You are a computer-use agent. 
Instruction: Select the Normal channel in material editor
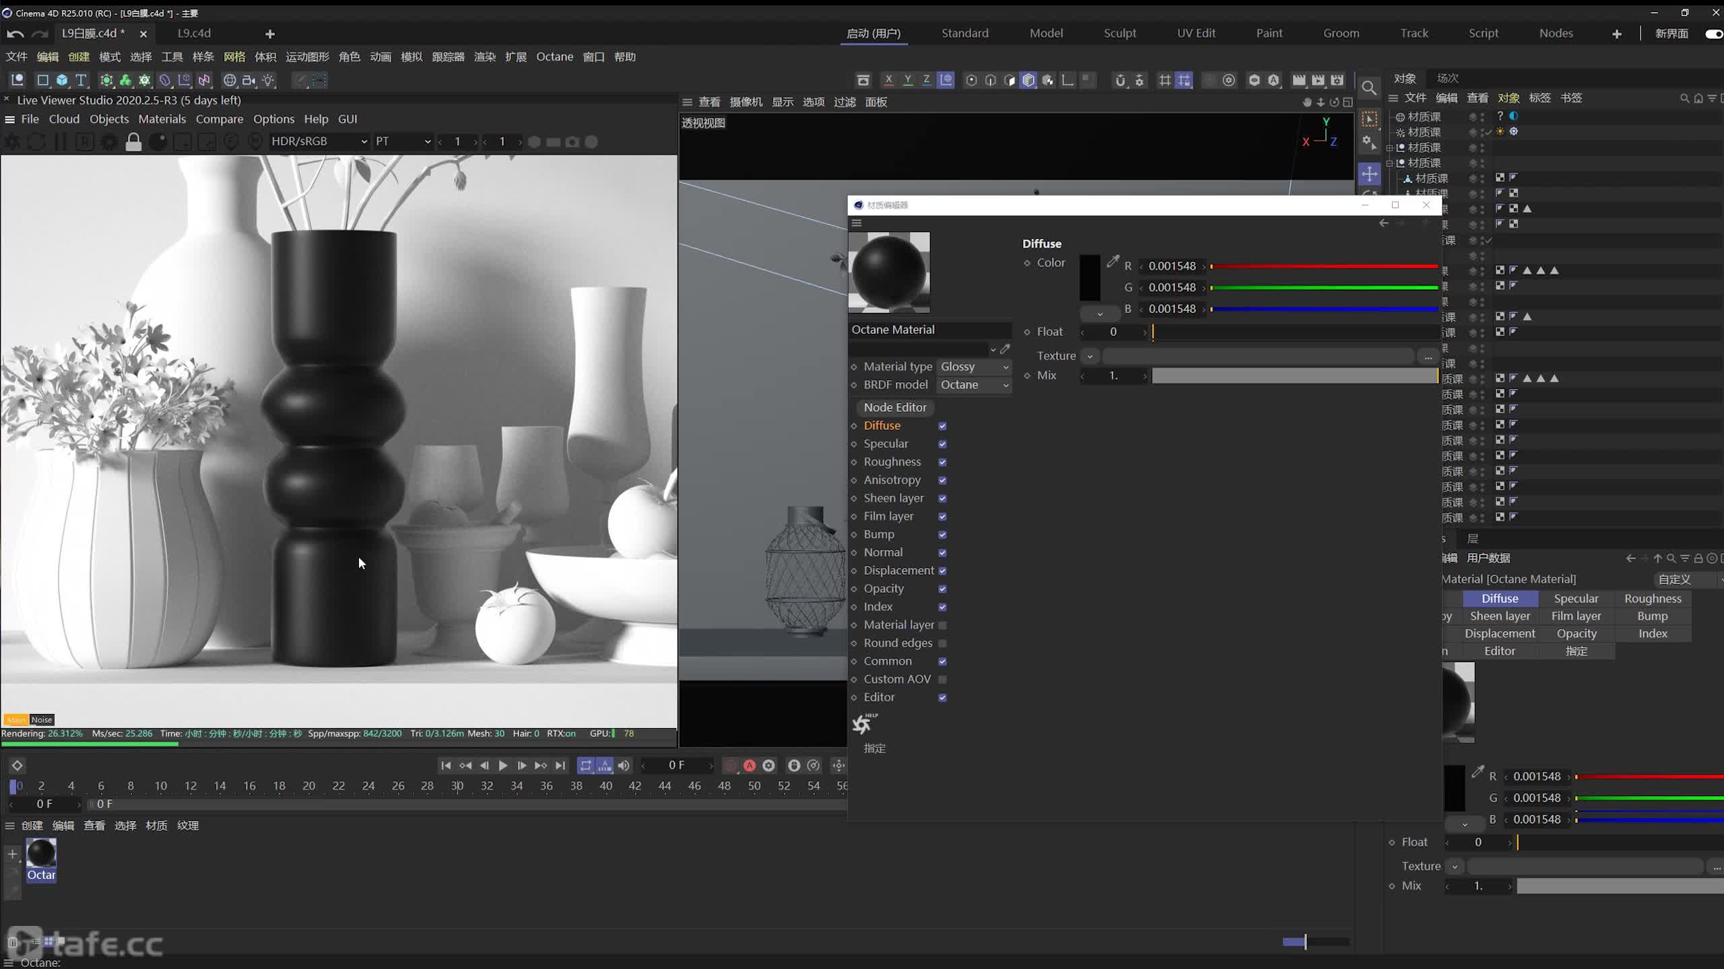click(x=883, y=552)
